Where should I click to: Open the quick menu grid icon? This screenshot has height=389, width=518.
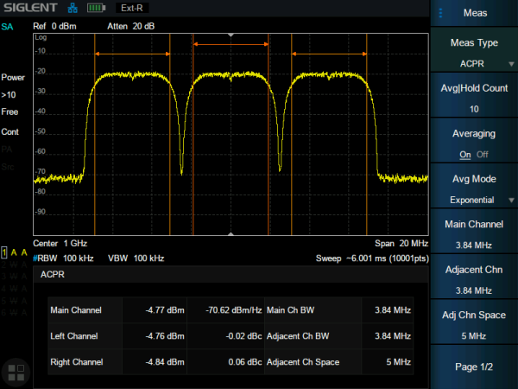coord(16,373)
